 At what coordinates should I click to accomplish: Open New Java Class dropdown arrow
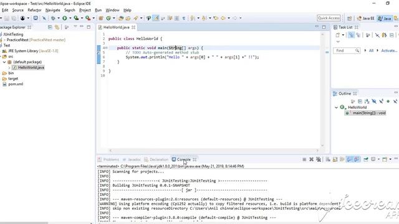pyautogui.click(x=113, y=18)
